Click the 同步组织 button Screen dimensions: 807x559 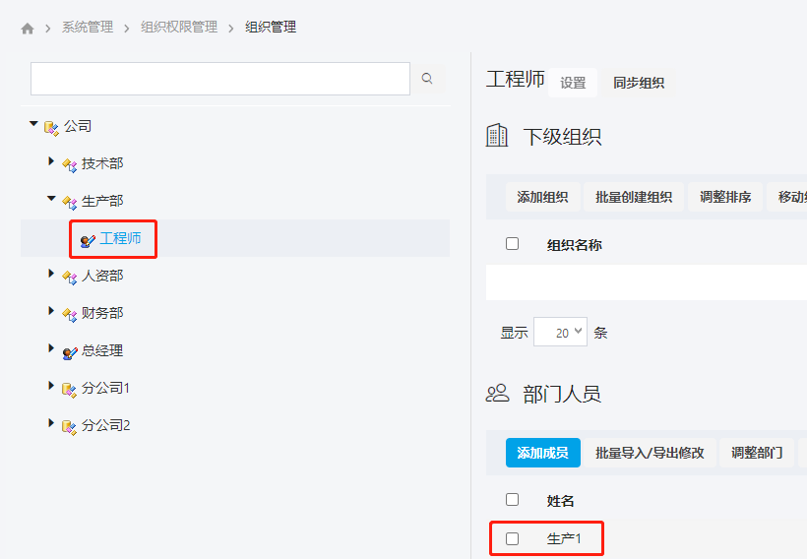(639, 83)
